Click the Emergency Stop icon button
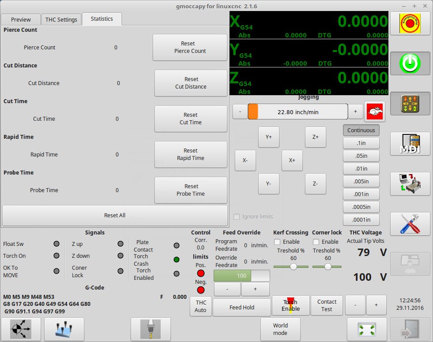This screenshot has width=433, height=342. pyautogui.click(x=410, y=24)
